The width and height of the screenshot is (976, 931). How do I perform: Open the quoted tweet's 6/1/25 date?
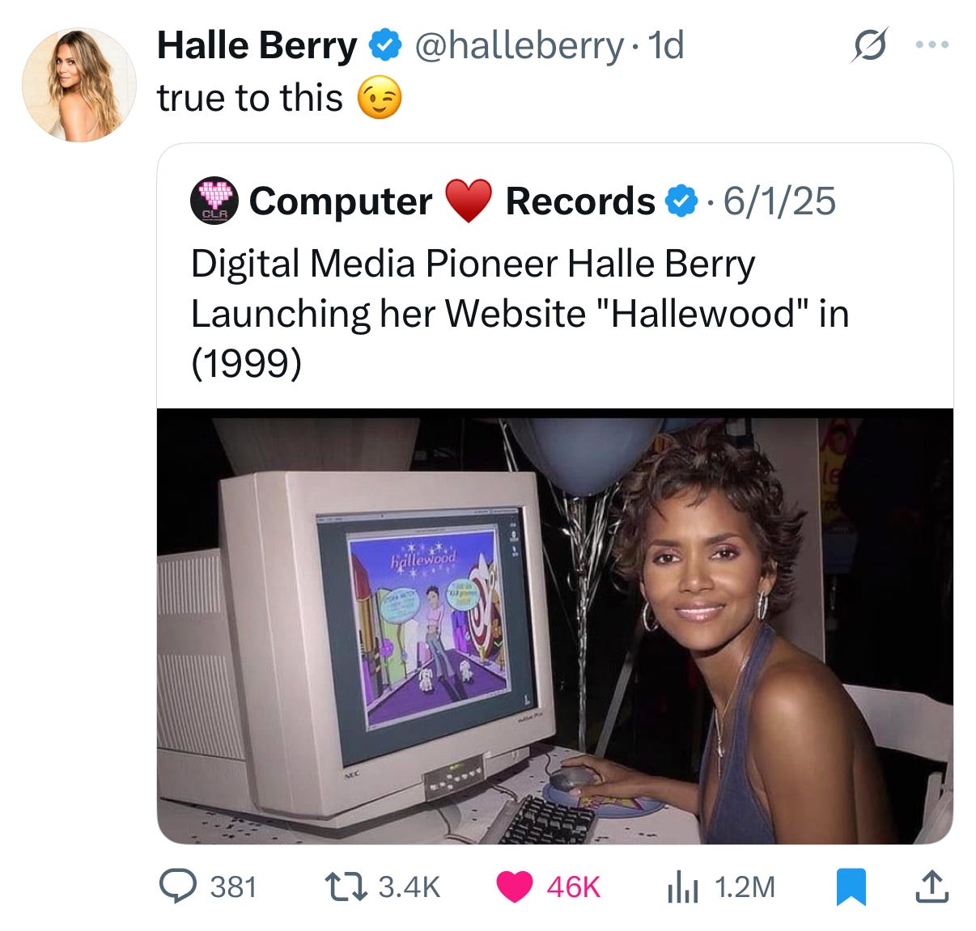(x=779, y=201)
